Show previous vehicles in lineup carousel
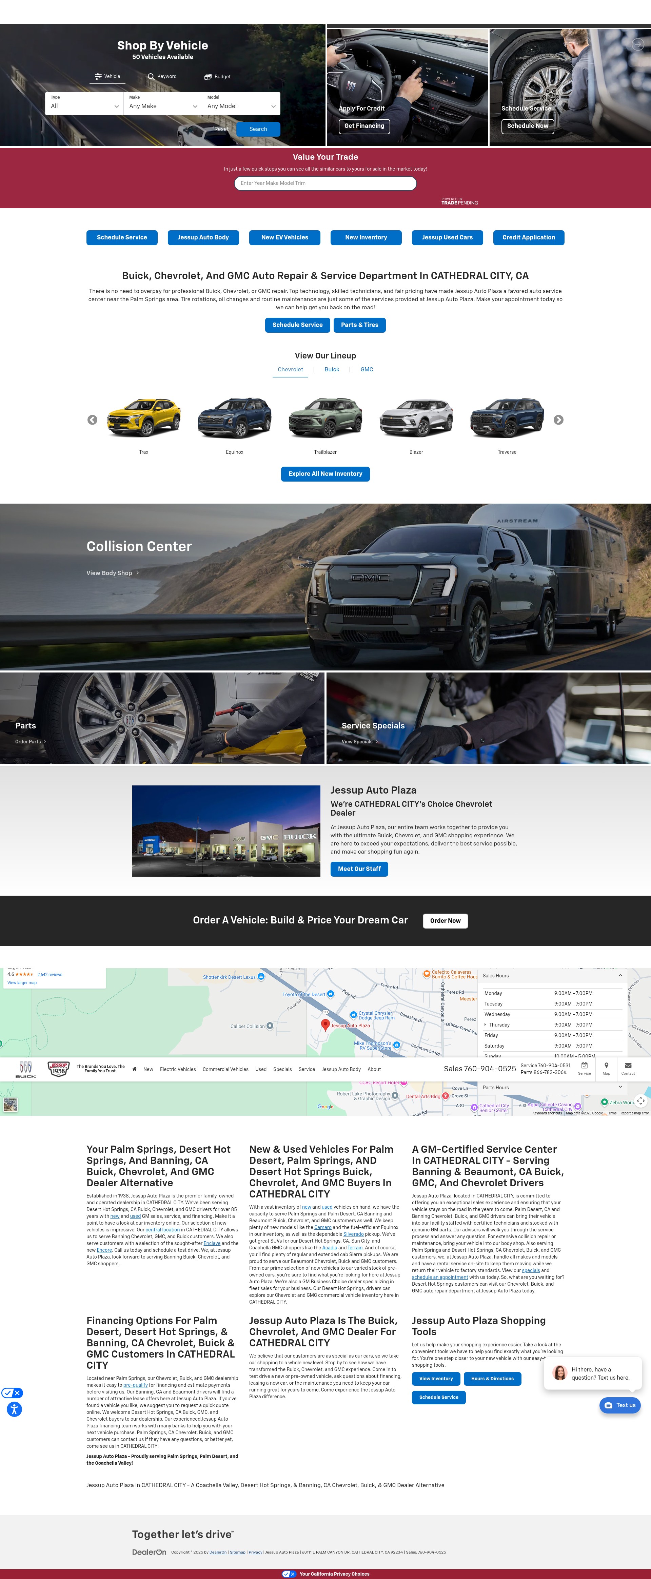 pyautogui.click(x=93, y=420)
